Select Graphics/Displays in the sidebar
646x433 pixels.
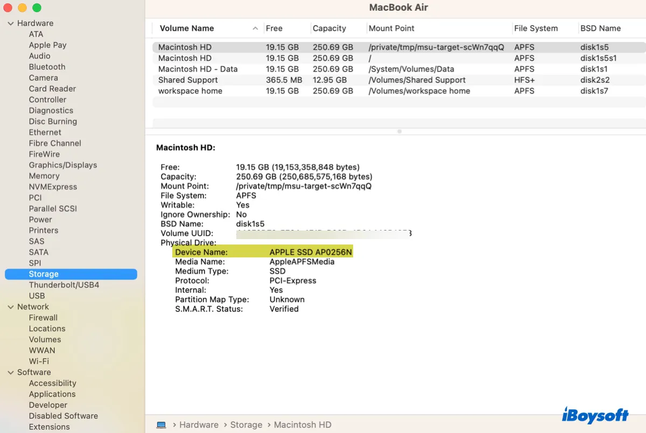(63, 165)
